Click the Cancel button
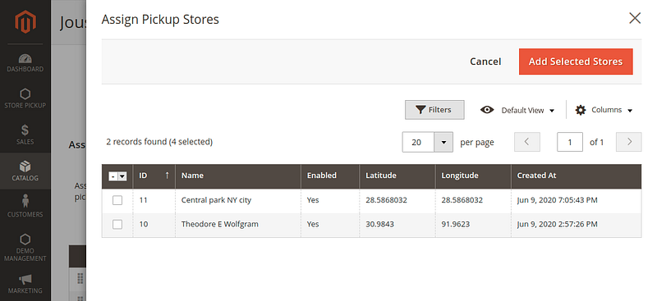This screenshot has height=301, width=657. (x=485, y=62)
